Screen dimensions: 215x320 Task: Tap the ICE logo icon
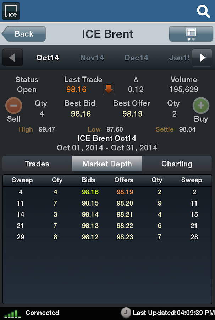11,11
